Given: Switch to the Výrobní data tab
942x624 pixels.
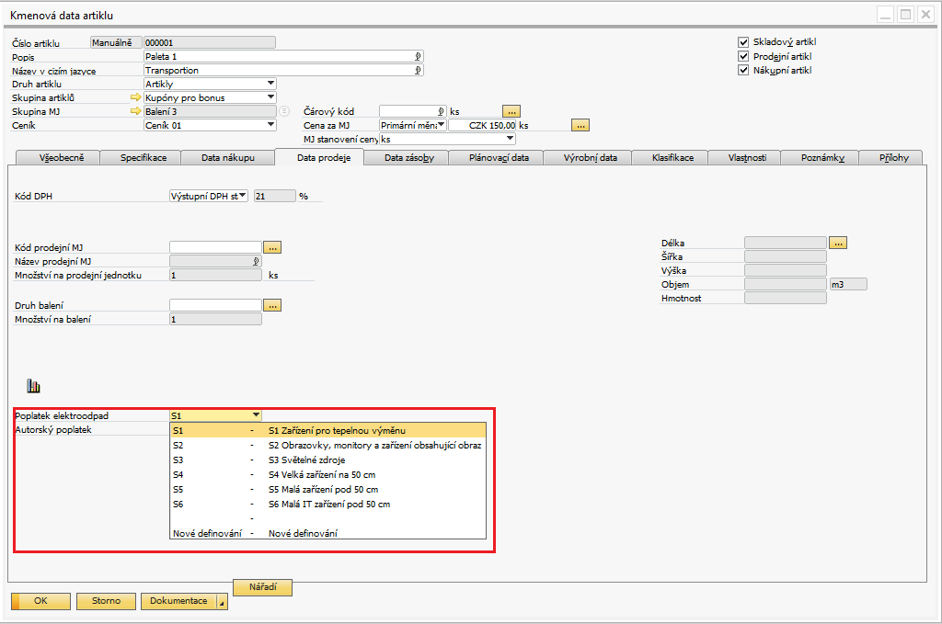Looking at the screenshot, I should pyautogui.click(x=590, y=158).
